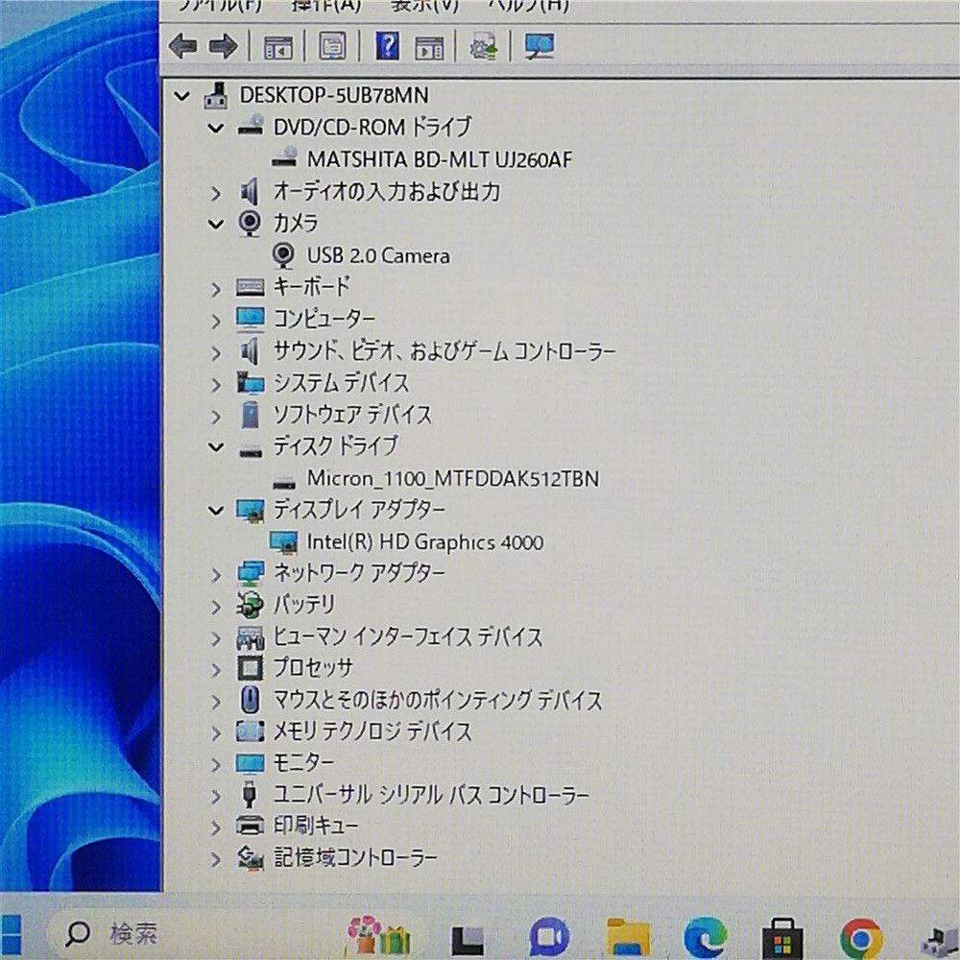The width and height of the screenshot is (960, 960).
Task: Click the flower search highlight icon
Action: (x=378, y=934)
